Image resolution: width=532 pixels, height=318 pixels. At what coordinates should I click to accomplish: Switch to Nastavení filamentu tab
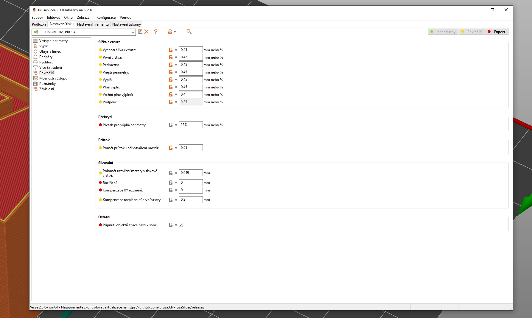(x=93, y=24)
